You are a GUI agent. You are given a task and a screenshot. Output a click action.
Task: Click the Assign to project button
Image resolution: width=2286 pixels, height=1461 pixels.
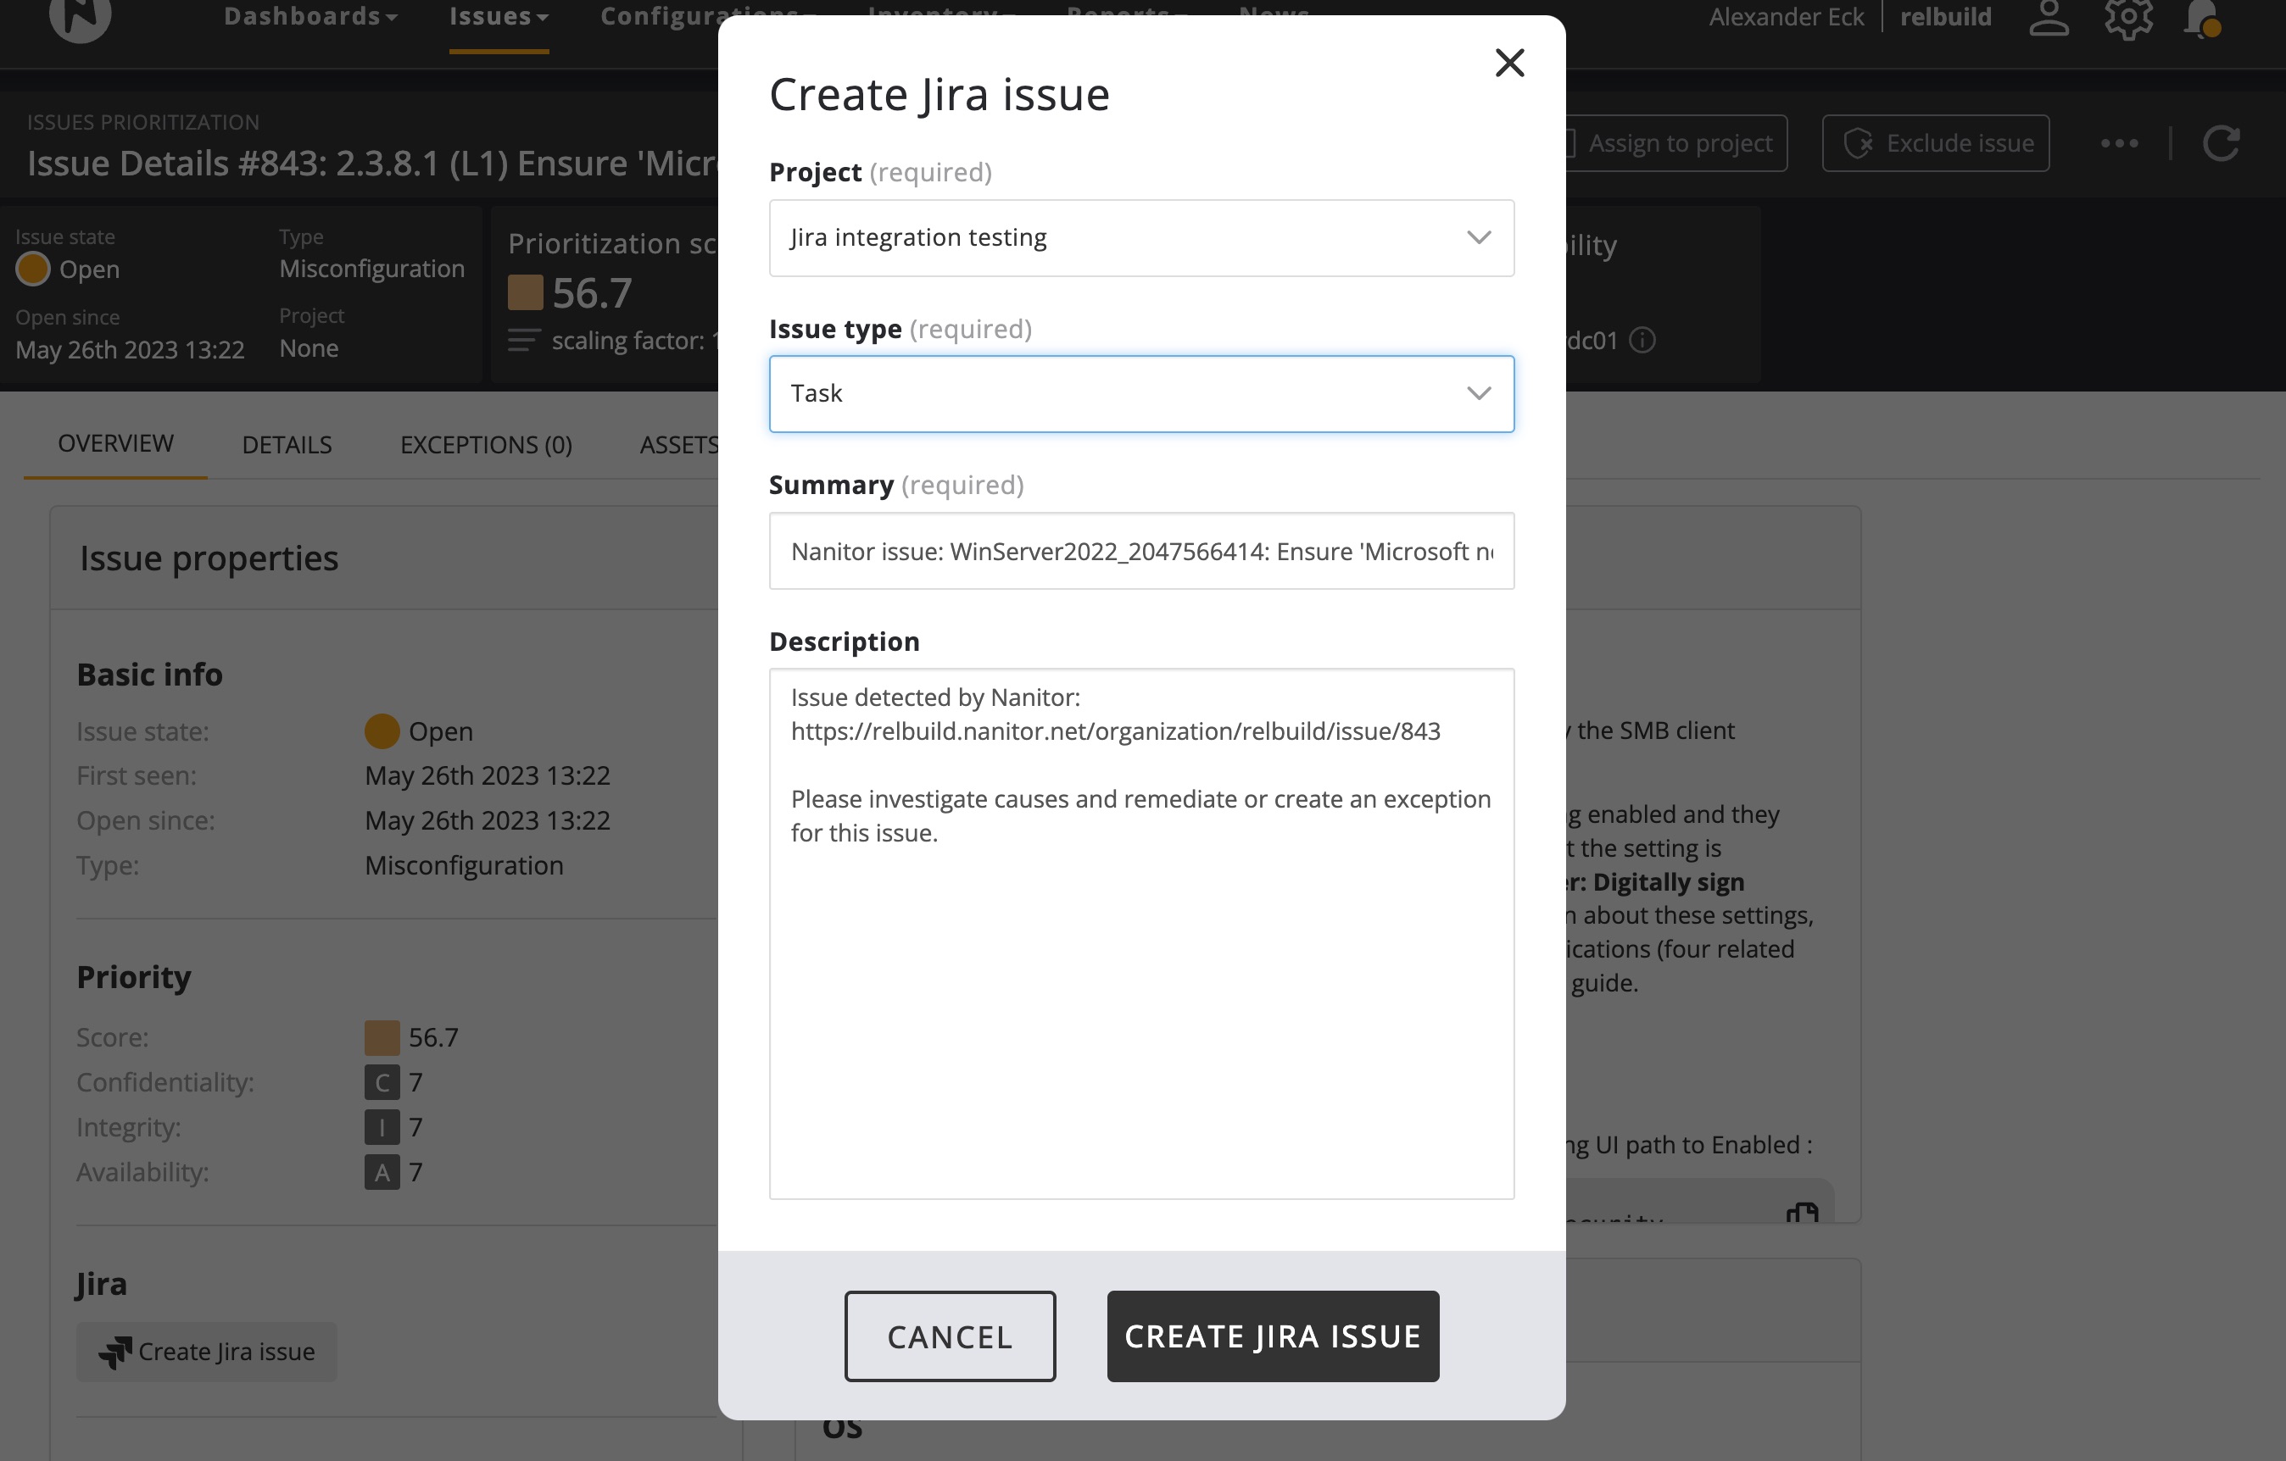(x=1677, y=142)
